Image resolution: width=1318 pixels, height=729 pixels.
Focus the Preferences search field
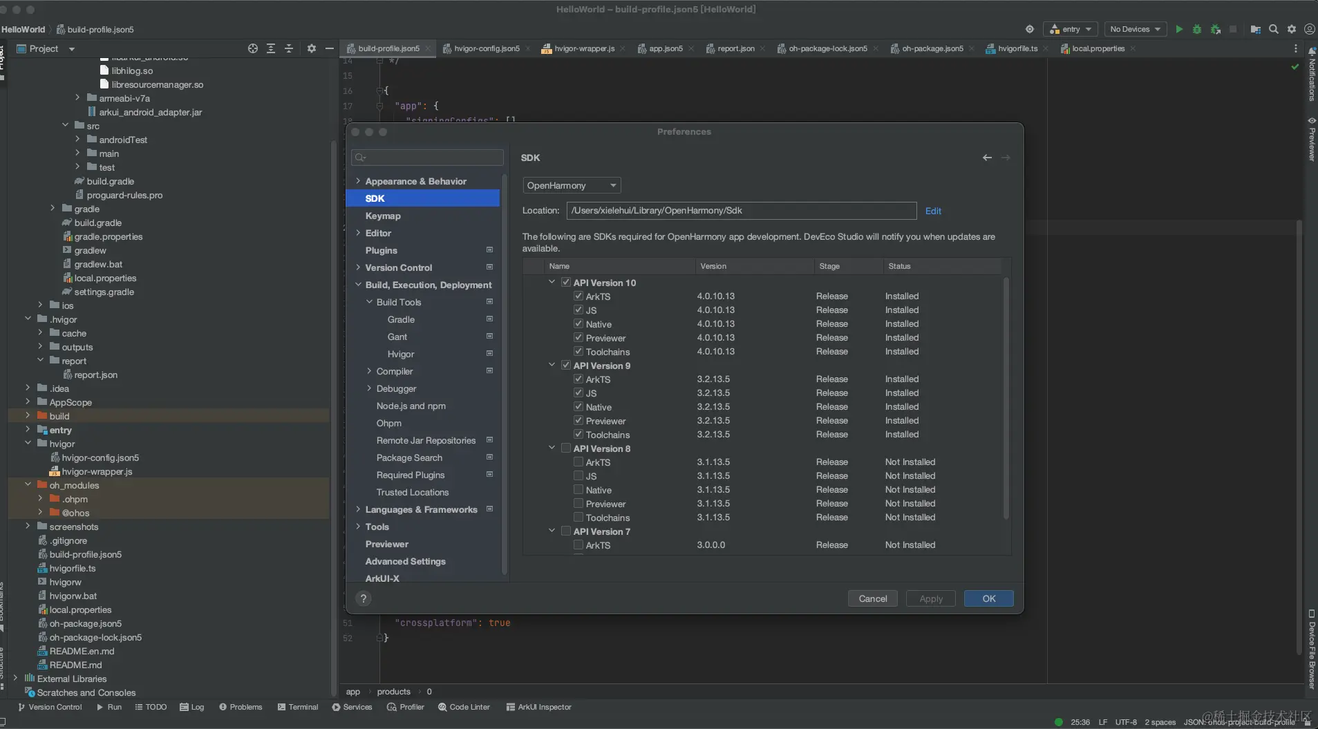tap(427, 158)
